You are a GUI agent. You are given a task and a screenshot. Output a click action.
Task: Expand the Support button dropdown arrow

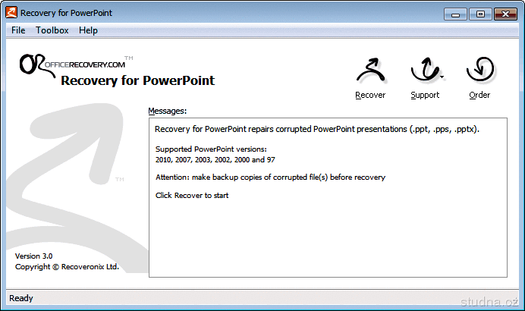pos(442,76)
